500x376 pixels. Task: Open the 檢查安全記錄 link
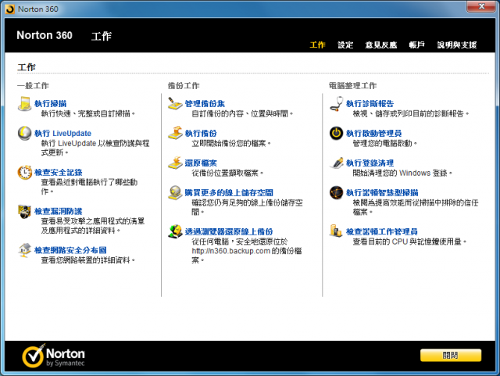click(x=59, y=173)
